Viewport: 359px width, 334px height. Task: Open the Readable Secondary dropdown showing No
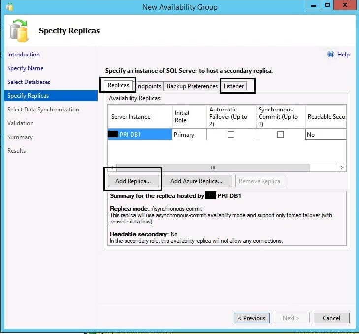[x=325, y=135]
